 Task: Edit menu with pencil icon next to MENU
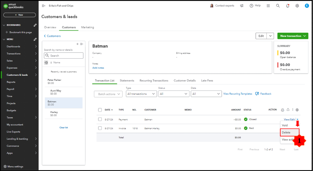pyautogui.click(x=35, y=39)
